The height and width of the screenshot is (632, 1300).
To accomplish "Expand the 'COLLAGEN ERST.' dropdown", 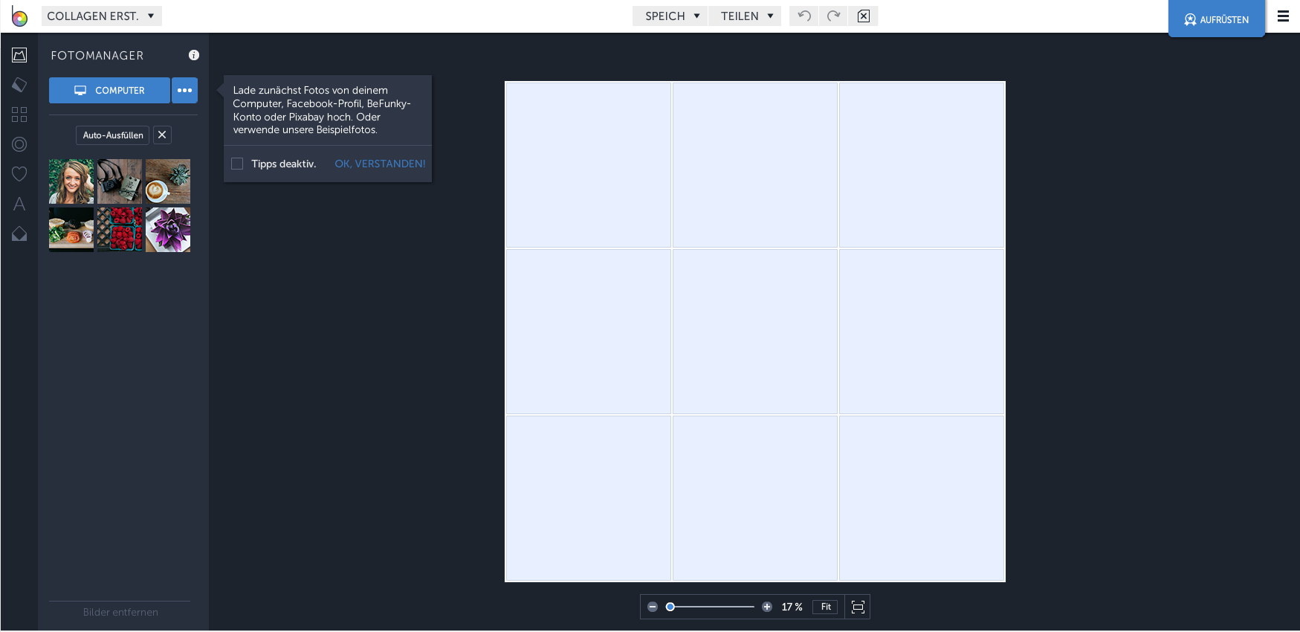I will pyautogui.click(x=101, y=16).
